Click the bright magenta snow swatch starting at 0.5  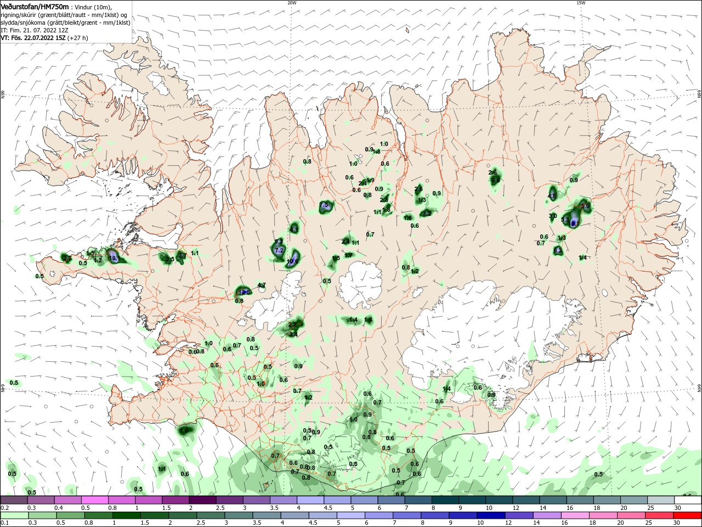[94, 500]
